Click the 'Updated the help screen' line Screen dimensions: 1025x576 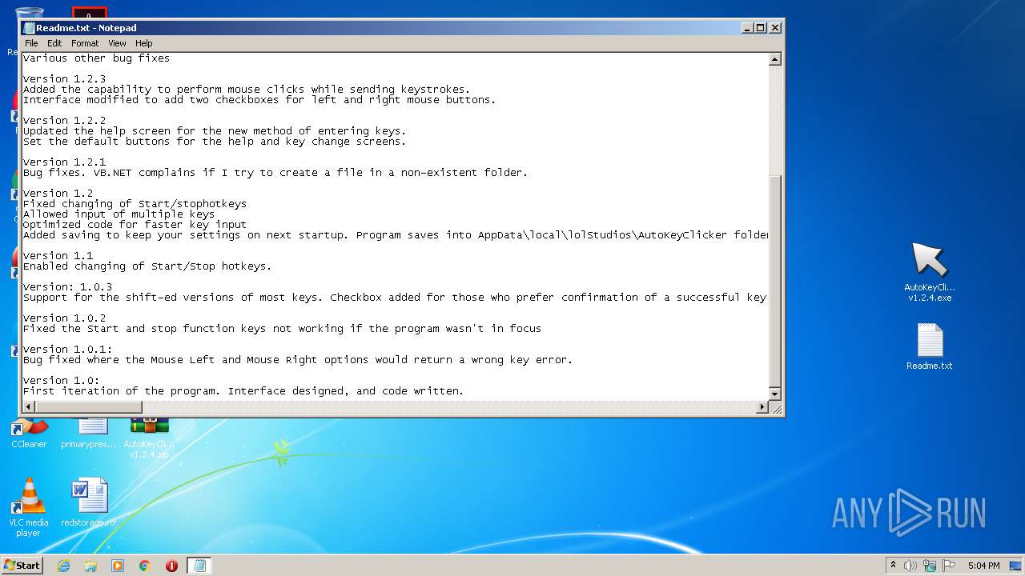coord(215,130)
